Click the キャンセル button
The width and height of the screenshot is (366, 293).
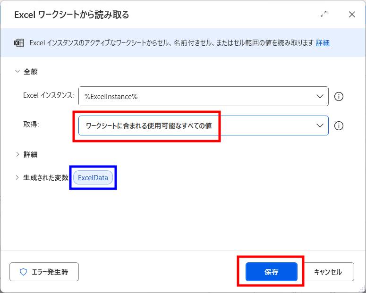coord(328,272)
